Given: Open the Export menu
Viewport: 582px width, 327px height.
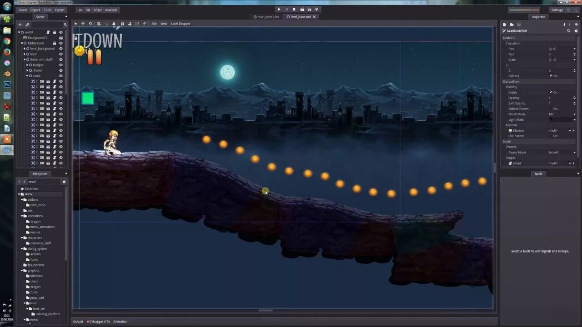Looking at the screenshot, I should 60,10.
